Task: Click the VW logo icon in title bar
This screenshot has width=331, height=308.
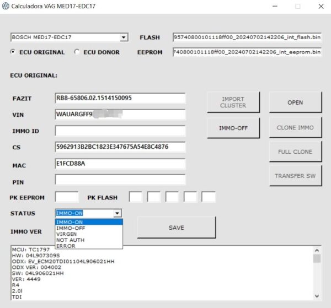Action: point(6,6)
